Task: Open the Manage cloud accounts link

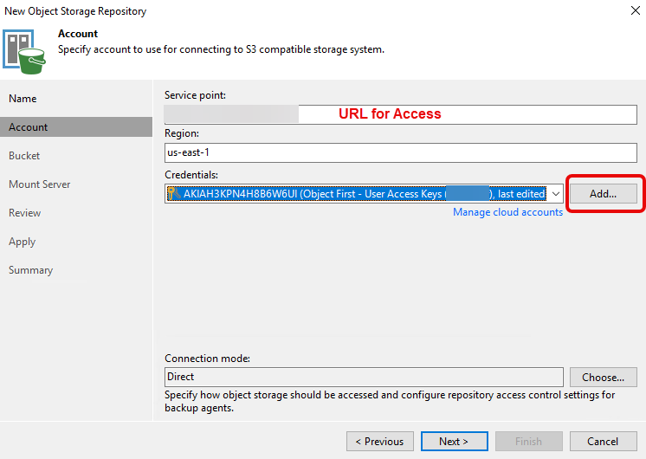Action: point(507,212)
